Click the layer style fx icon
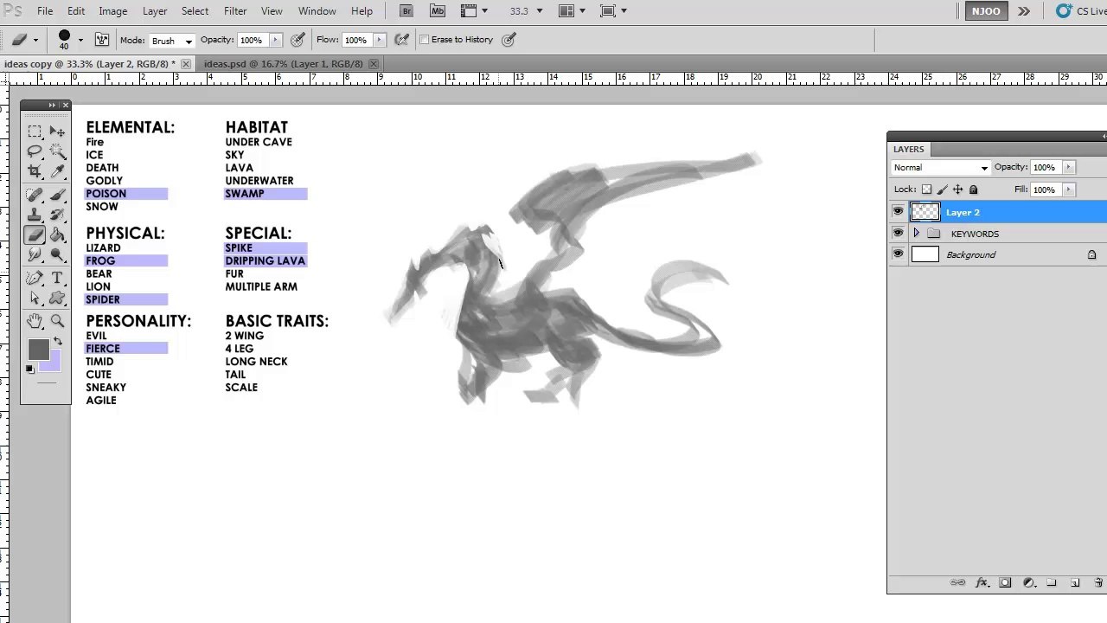Viewport: 1107px width, 623px height. [982, 583]
